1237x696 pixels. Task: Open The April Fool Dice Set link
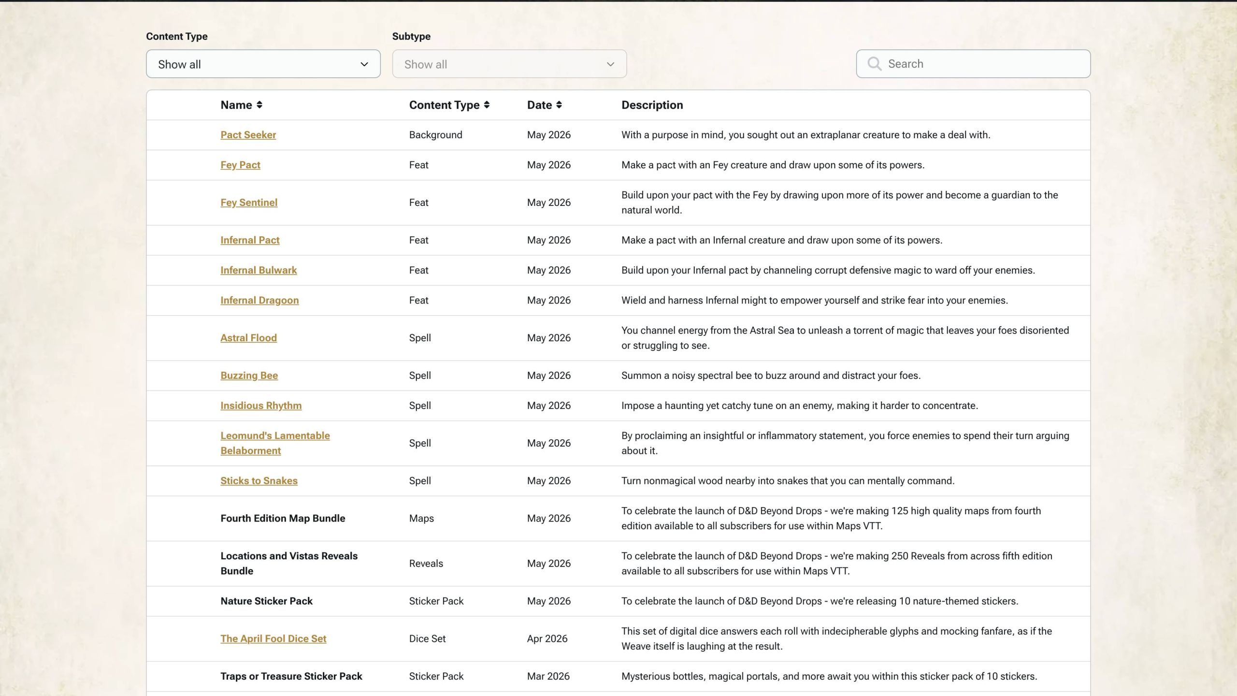tap(273, 638)
